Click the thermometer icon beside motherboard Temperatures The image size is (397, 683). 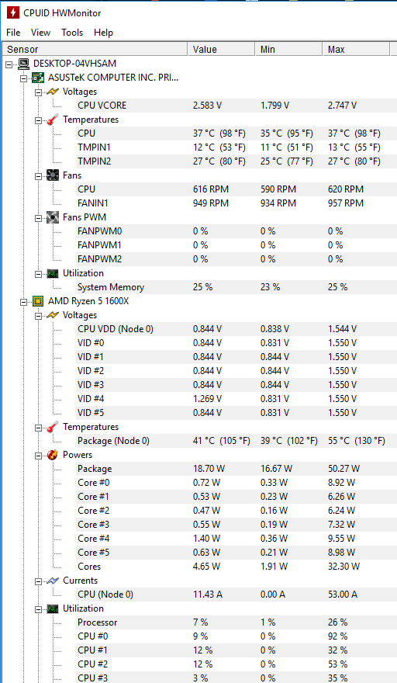53,120
